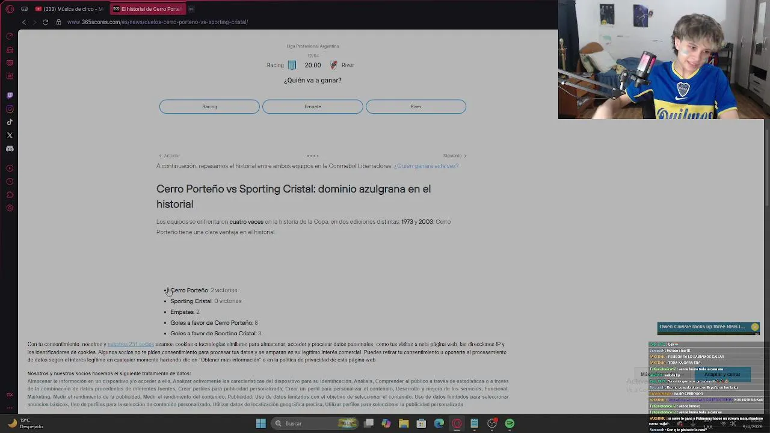Go forward with the browser forward arrow
Screen dimensions: 770x433
coord(34,22)
